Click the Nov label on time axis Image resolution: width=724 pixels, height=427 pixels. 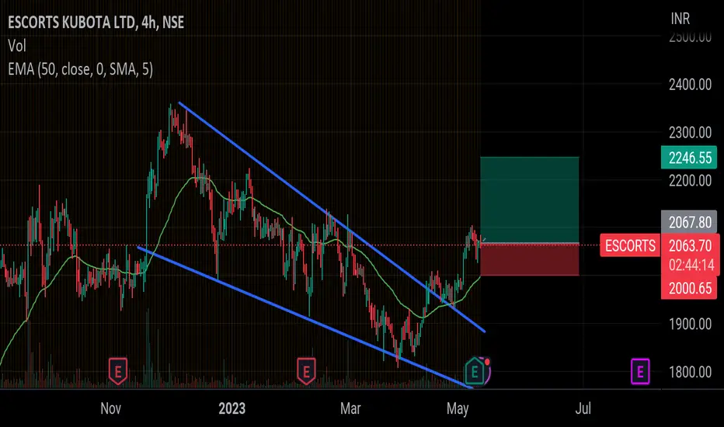(x=111, y=408)
